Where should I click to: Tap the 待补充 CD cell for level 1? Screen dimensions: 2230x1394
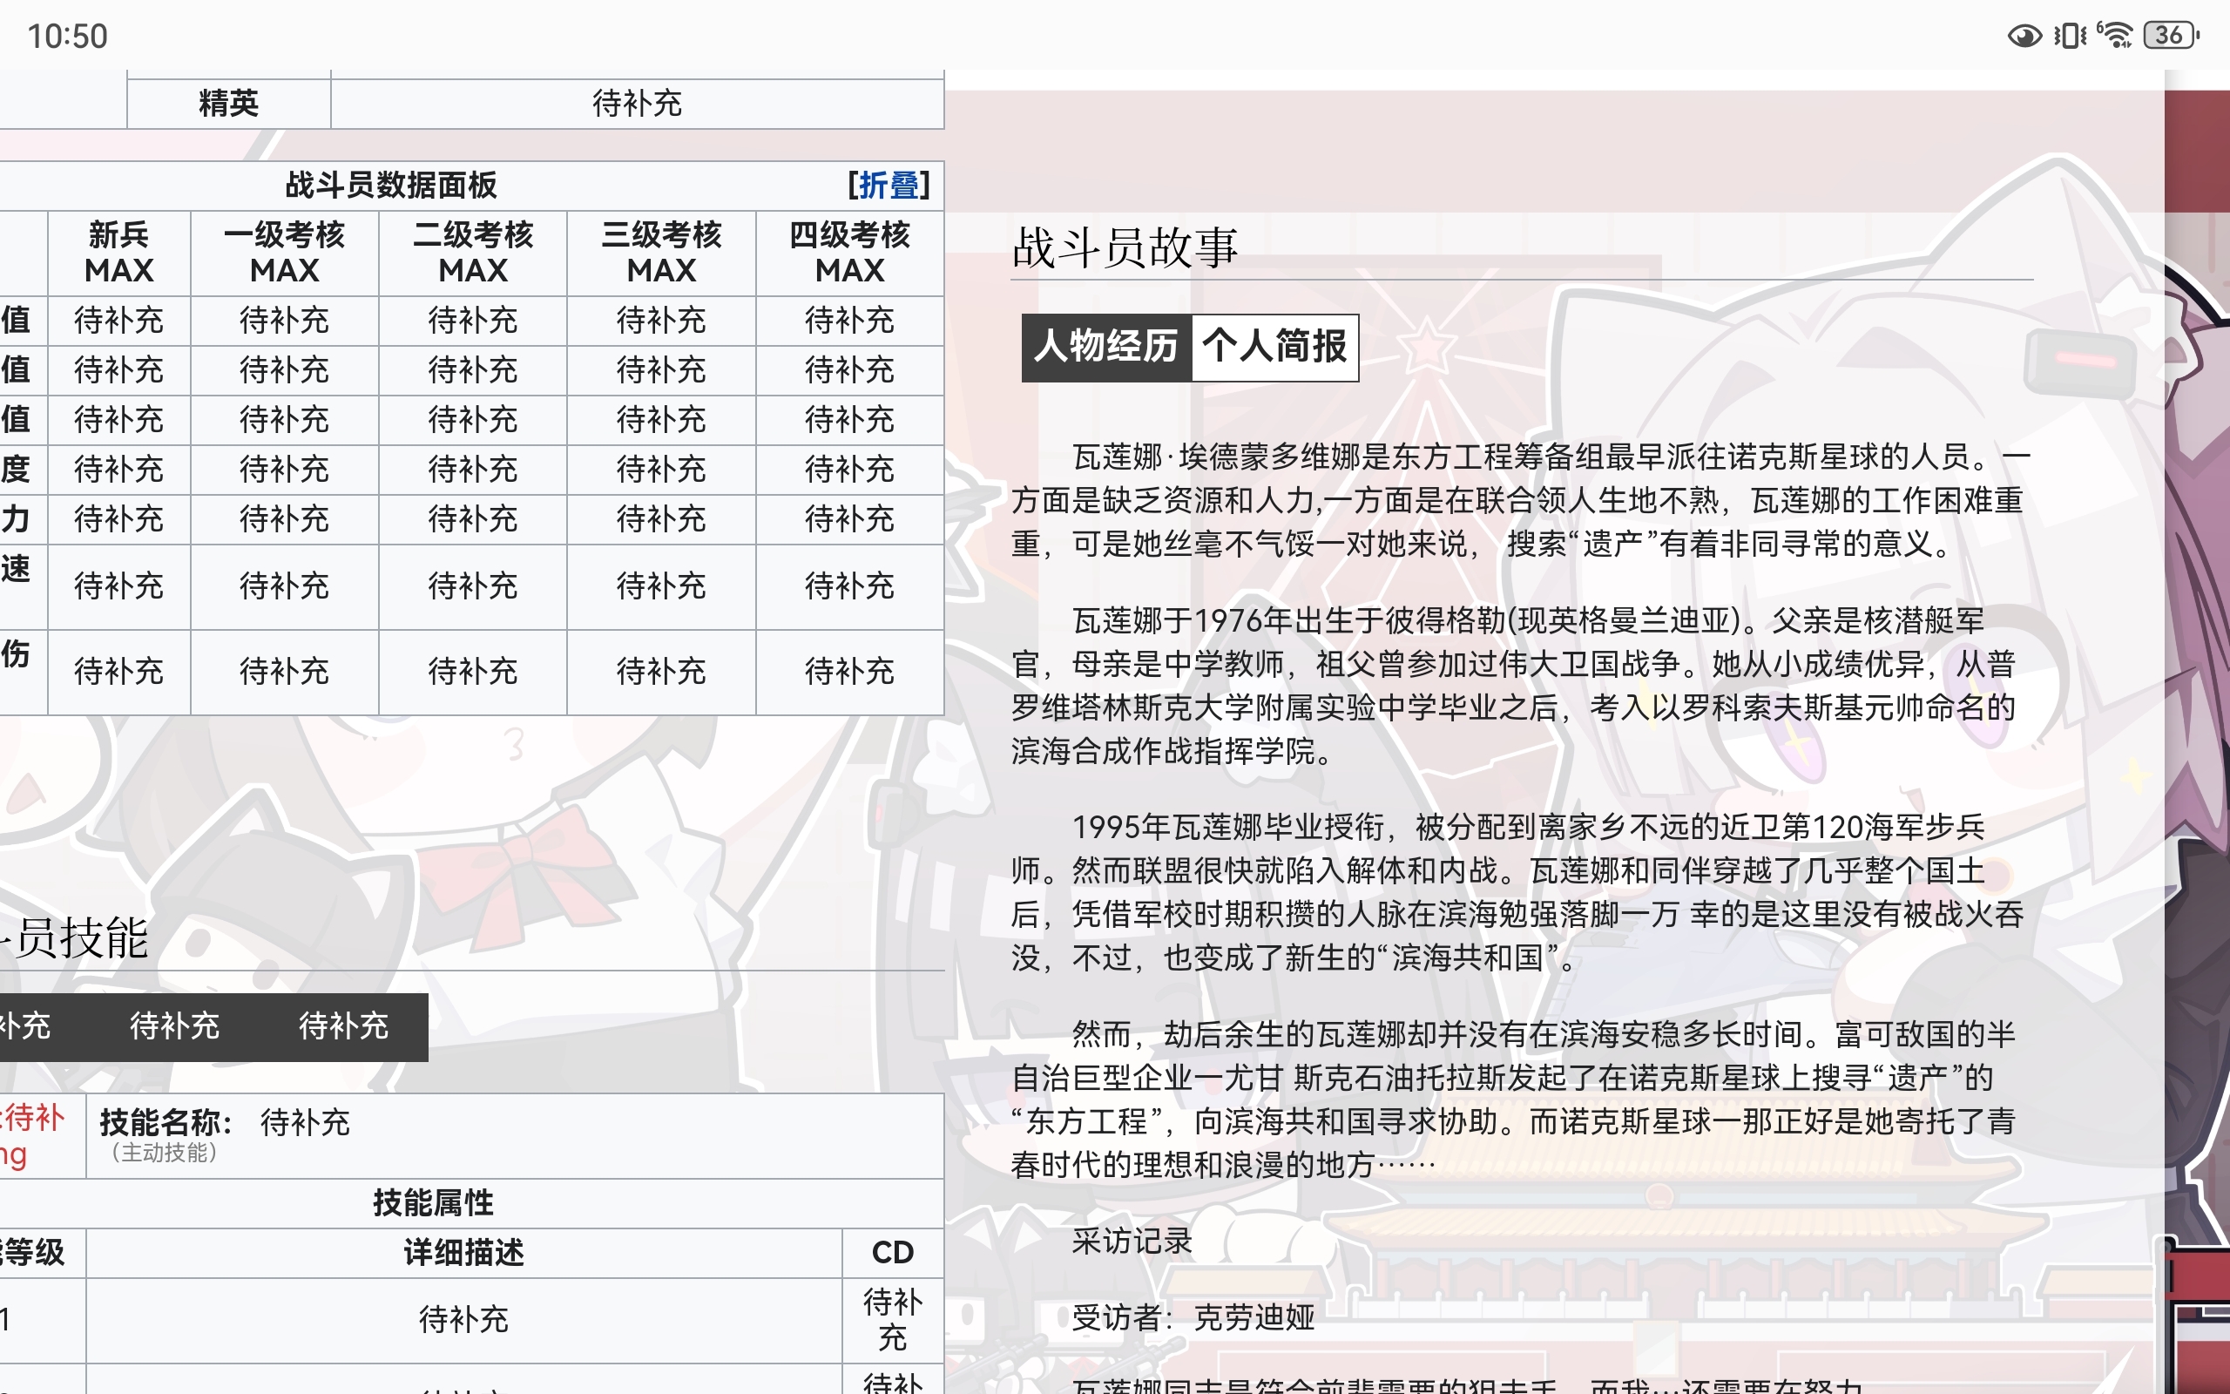pos(892,1320)
